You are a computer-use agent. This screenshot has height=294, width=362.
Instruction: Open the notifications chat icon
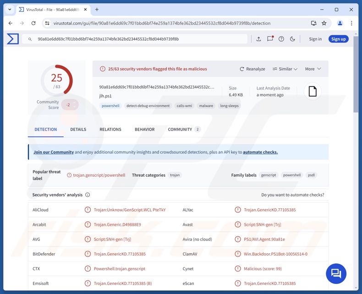(x=270, y=39)
